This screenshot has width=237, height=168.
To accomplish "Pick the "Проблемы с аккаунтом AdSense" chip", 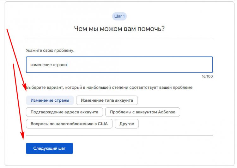I will pyautogui.click(x=143, y=112).
